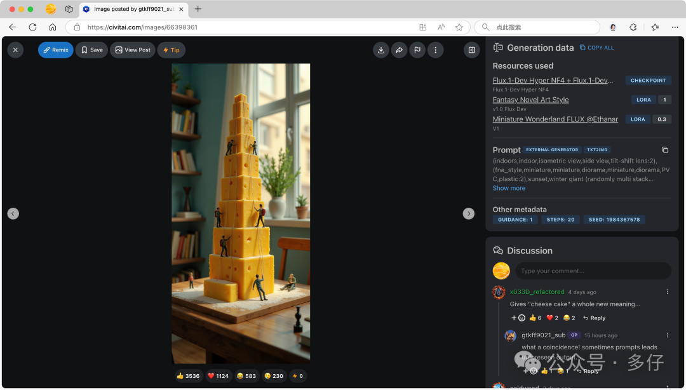Go back with the browser back arrow
The width and height of the screenshot is (686, 390).
coord(13,27)
